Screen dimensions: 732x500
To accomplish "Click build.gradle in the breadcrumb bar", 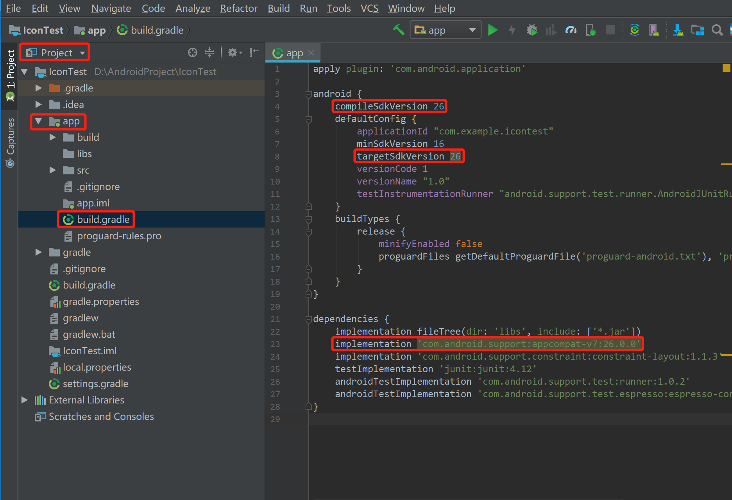I will 150,30.
